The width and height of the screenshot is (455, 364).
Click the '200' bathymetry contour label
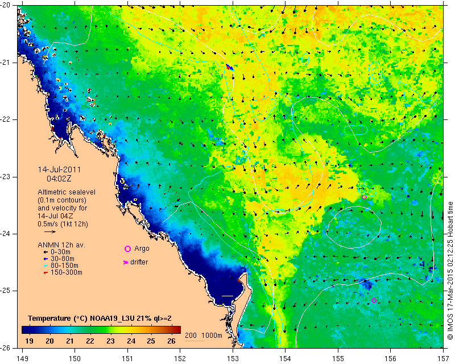tap(191, 335)
